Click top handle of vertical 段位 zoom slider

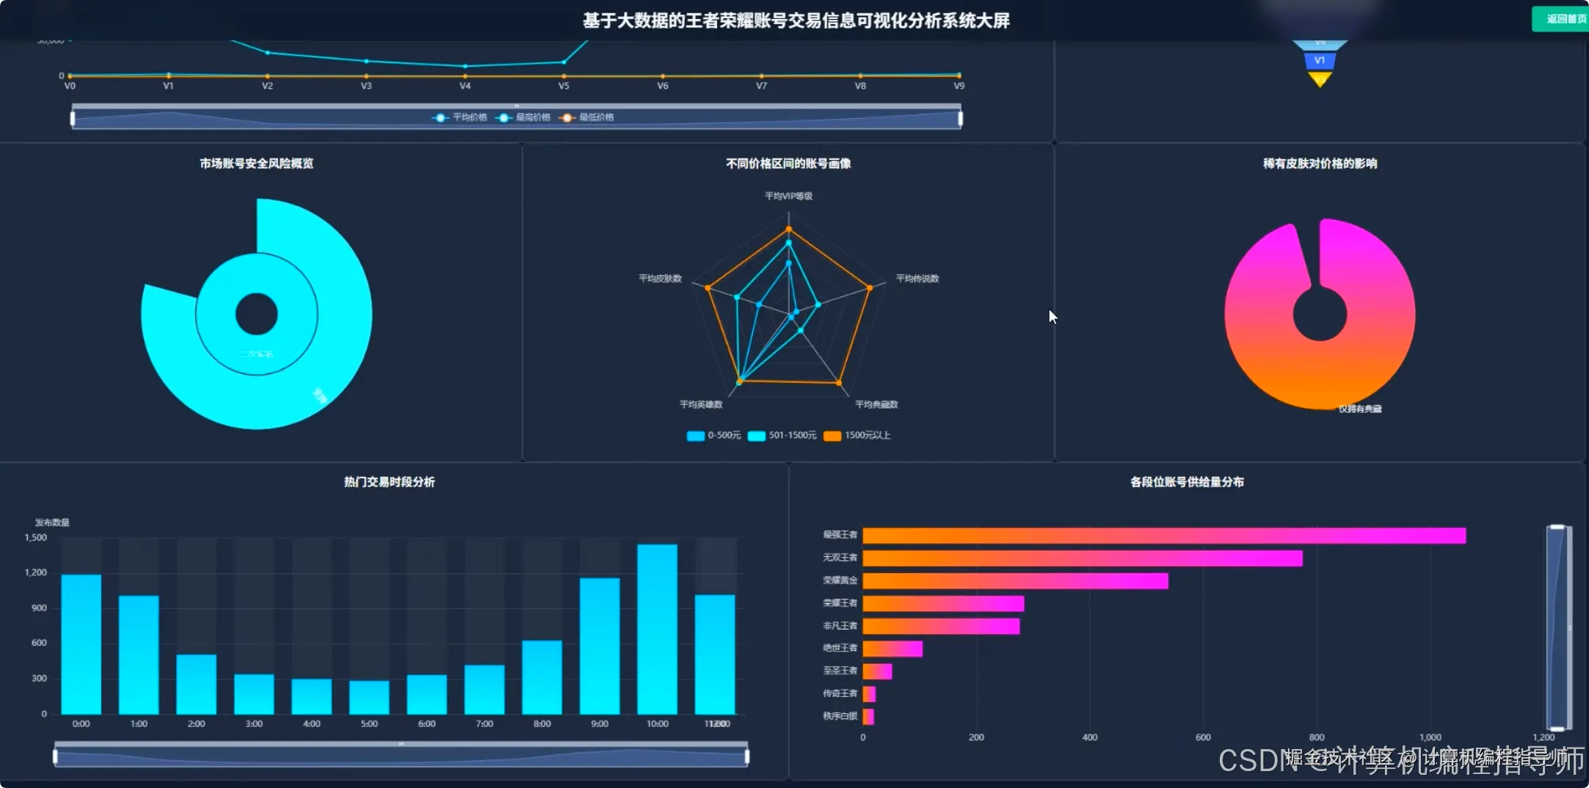tap(1557, 528)
